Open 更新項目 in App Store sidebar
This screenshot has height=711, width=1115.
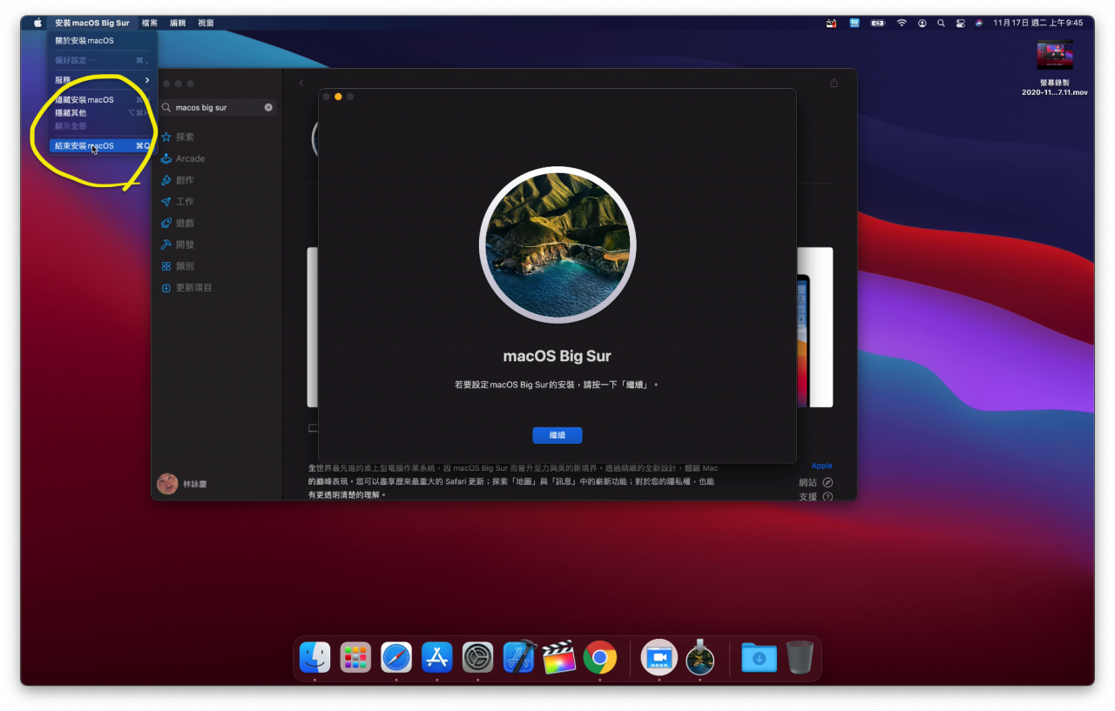tap(187, 288)
